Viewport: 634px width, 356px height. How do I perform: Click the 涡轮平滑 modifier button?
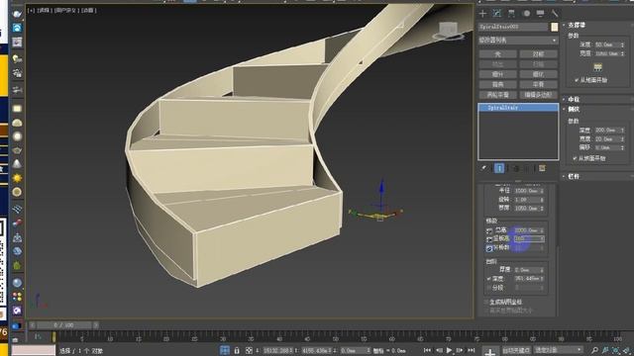[497, 95]
